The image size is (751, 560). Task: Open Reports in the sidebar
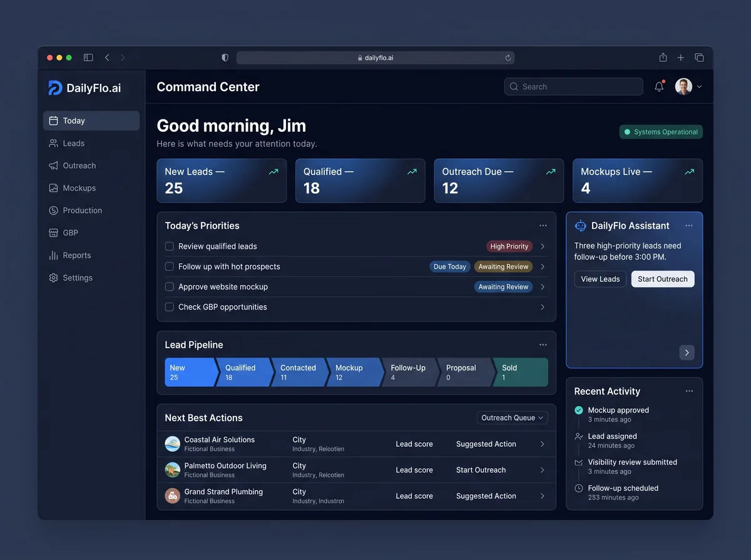(91, 255)
